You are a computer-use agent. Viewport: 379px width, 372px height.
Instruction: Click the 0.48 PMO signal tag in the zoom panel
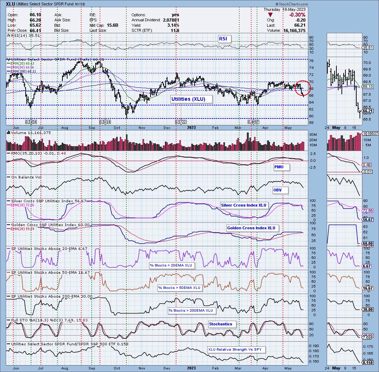367,165
